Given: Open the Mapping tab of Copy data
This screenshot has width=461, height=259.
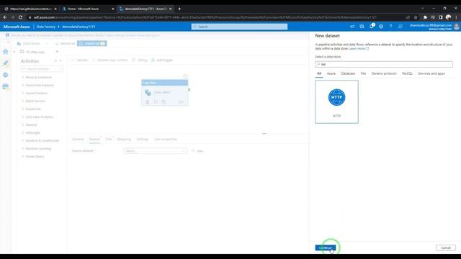Looking at the screenshot, I should (124, 139).
